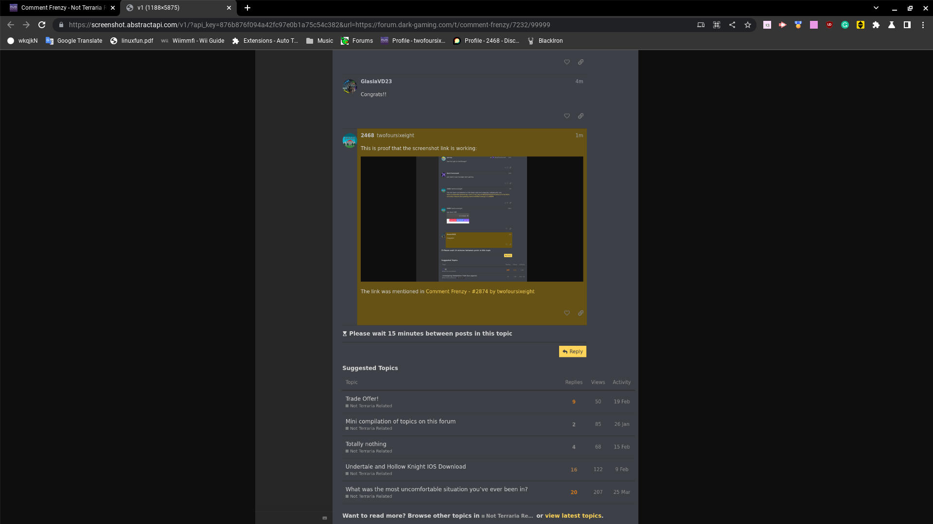
Task: Reload the page with browser refresh icon
Action: point(42,25)
